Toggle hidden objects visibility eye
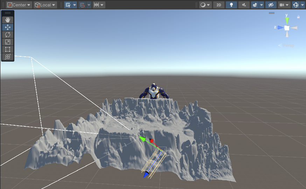Image resolution: width=306 pixels, height=189 pixels. pos(271,5)
